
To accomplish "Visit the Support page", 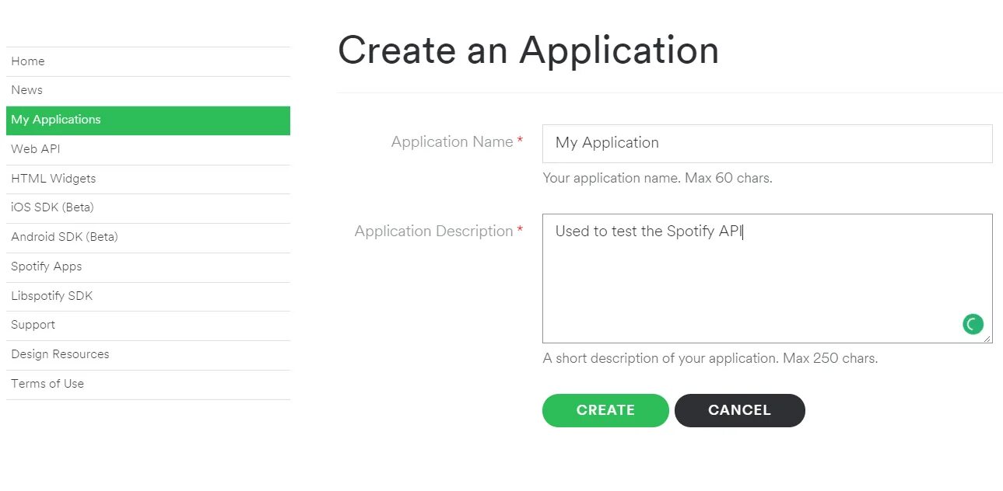I will coord(148,326).
